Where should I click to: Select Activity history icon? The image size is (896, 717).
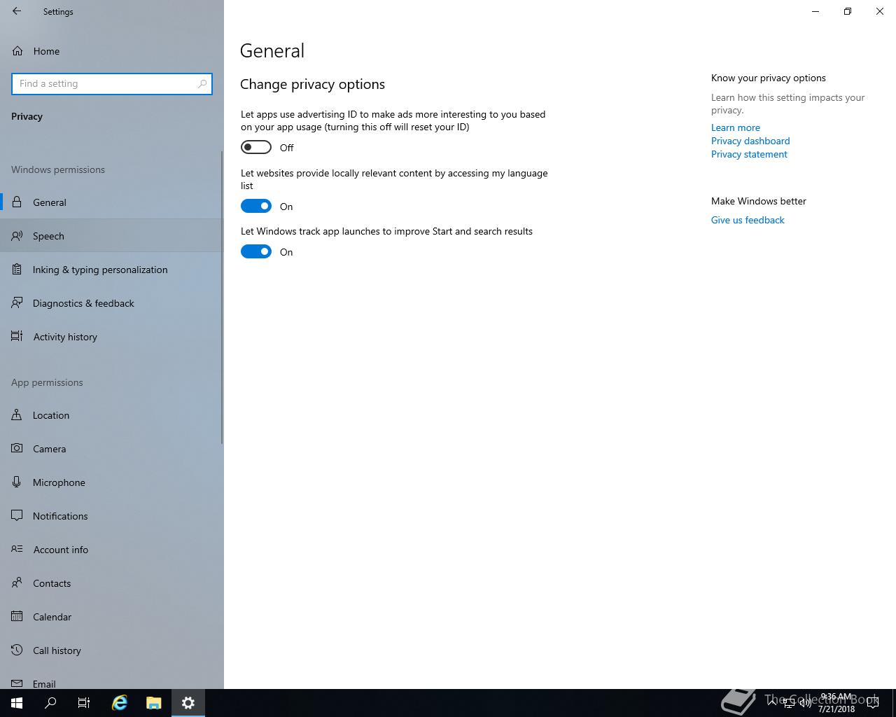click(17, 337)
